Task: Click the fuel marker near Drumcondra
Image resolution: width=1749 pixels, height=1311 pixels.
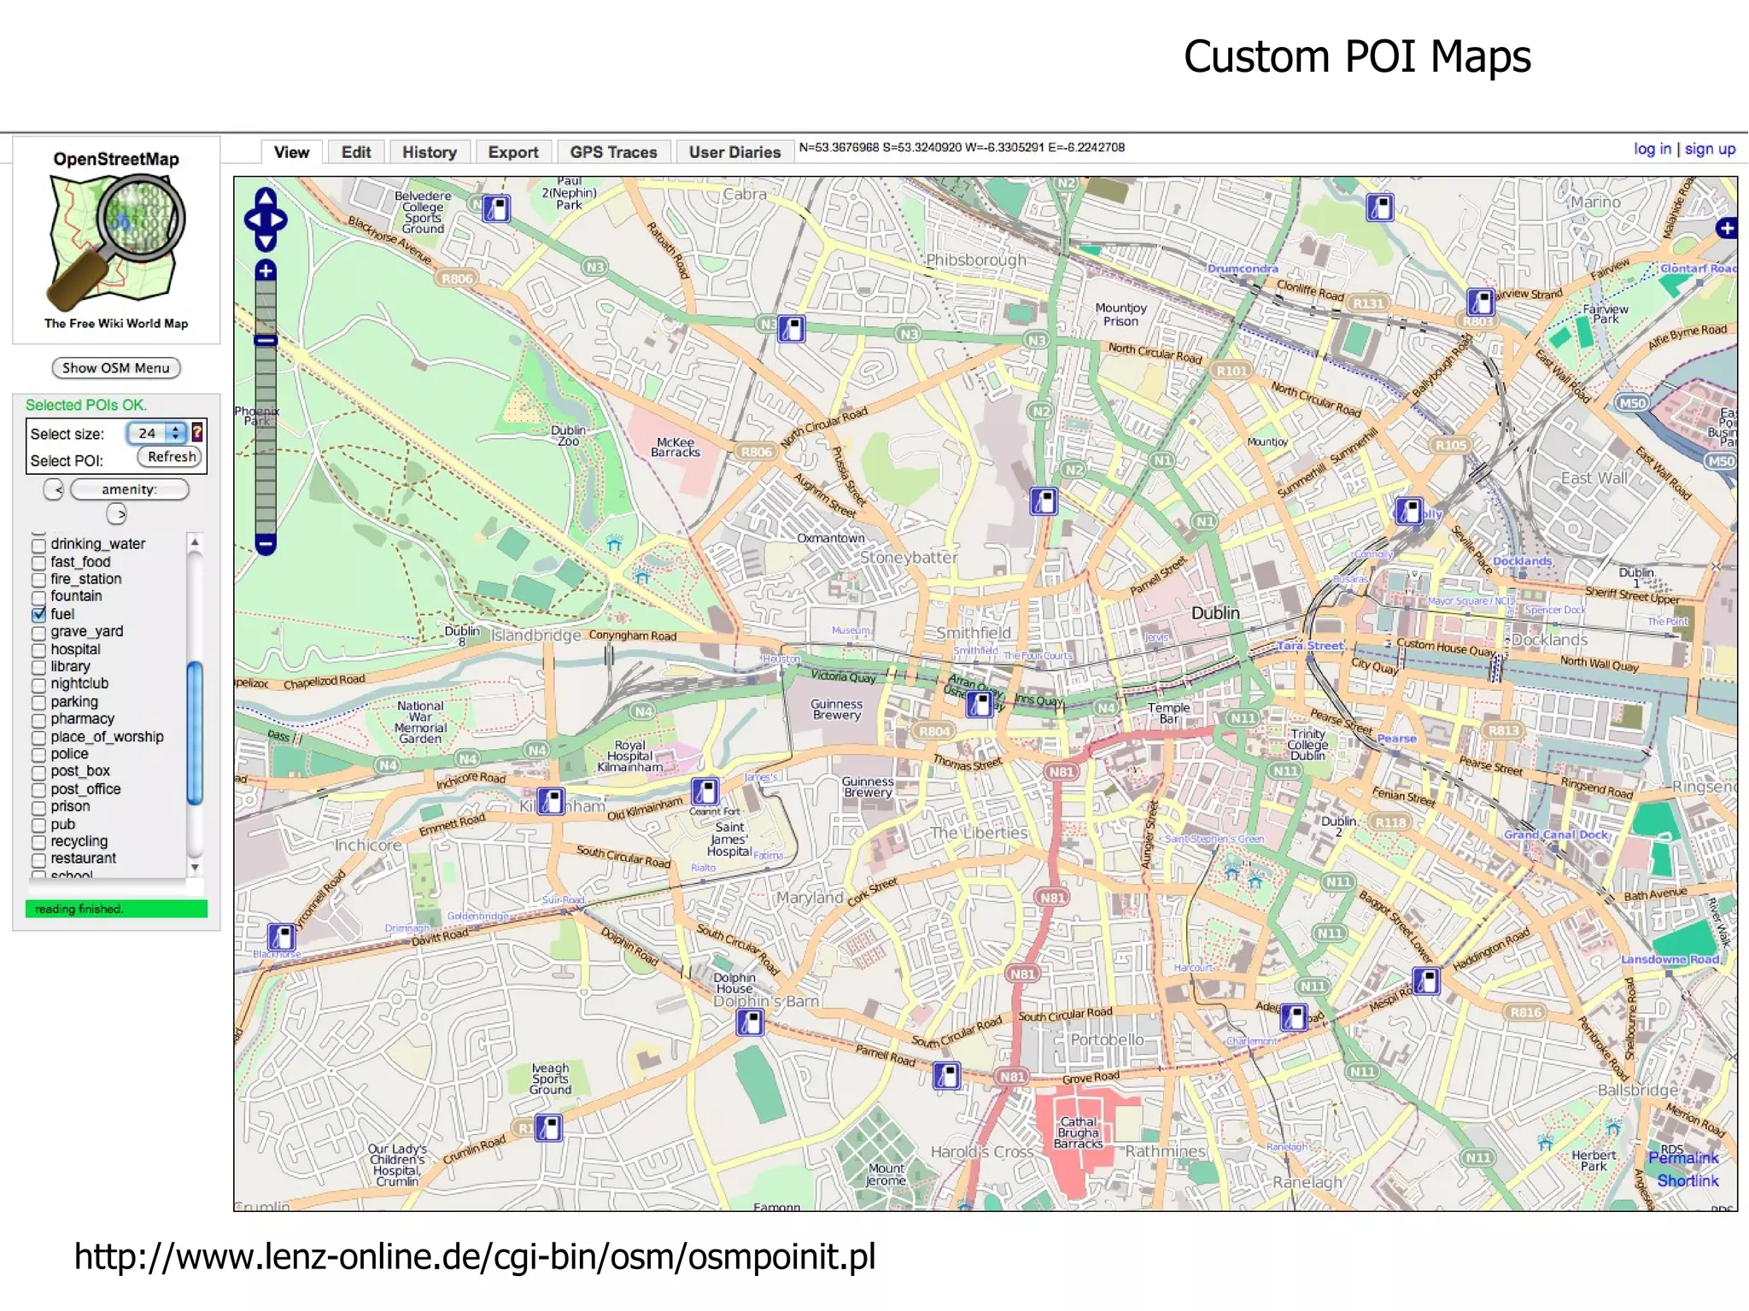Action: tap(1379, 208)
